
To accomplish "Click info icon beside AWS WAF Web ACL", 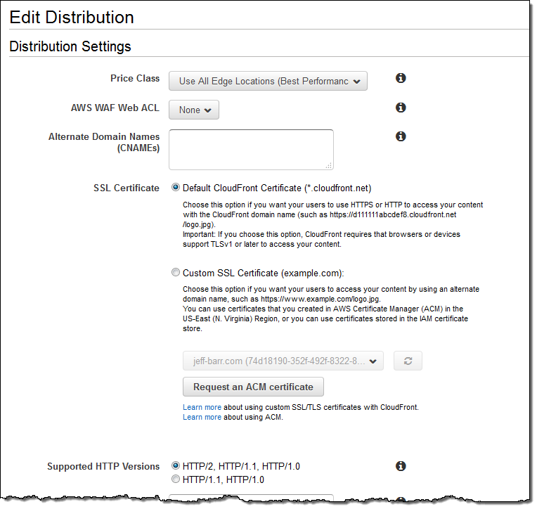I will click(401, 108).
